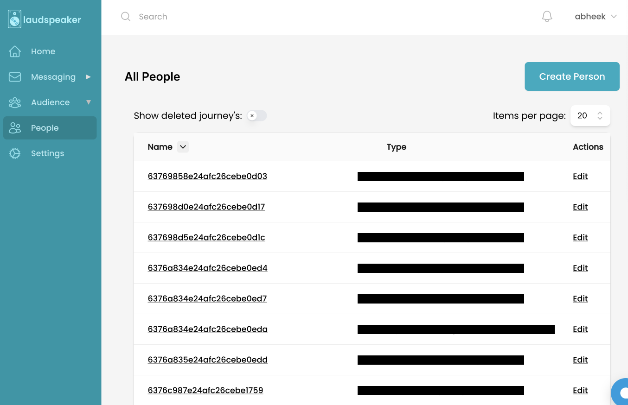
Task: Edit person 6376a834e24afc26cebe0eda
Action: (x=580, y=329)
